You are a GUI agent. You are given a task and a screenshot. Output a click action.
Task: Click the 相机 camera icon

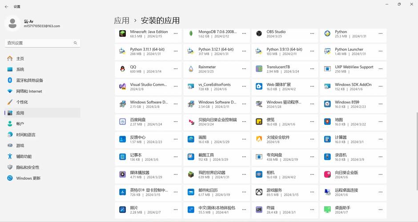(x=259, y=174)
